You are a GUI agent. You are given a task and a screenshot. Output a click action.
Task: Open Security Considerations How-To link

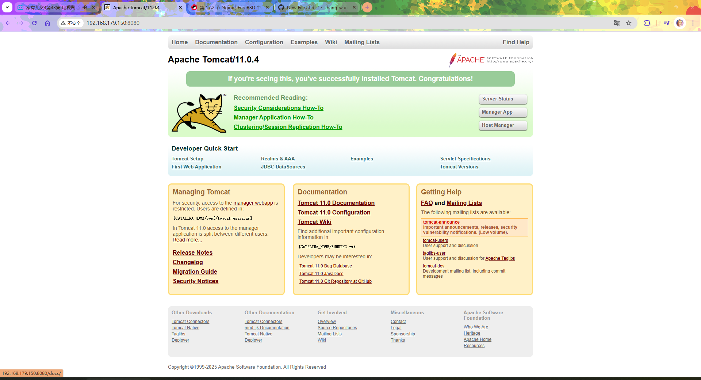coord(279,108)
